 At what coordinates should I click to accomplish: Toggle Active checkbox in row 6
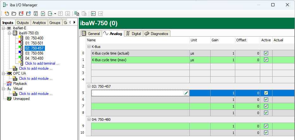(x=266, y=99)
